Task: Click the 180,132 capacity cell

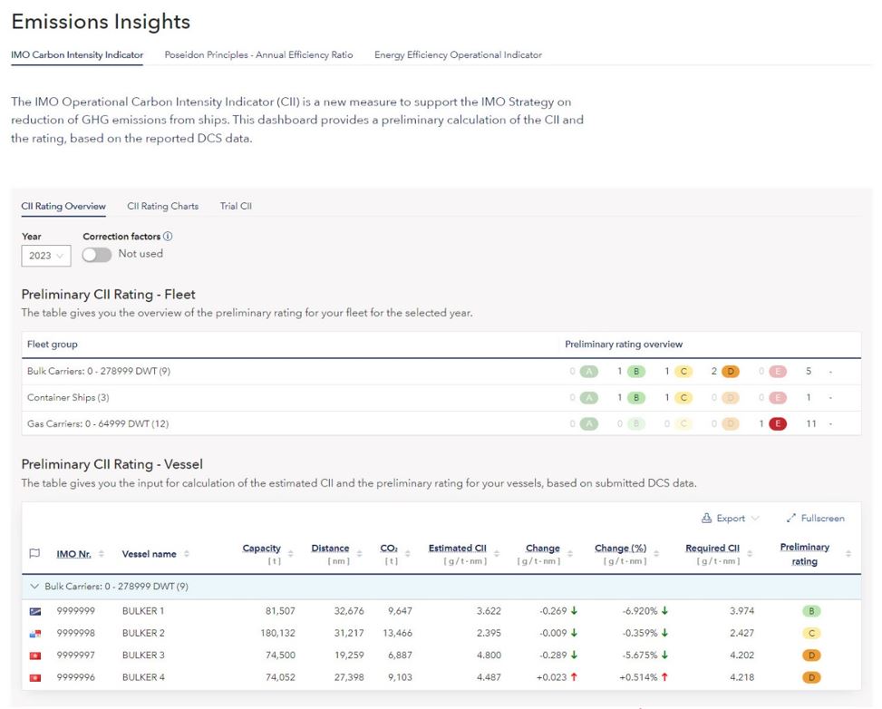Action: pos(277,633)
